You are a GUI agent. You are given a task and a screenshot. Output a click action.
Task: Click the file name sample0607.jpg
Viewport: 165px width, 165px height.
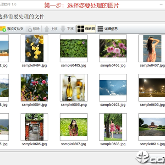(73, 144)
